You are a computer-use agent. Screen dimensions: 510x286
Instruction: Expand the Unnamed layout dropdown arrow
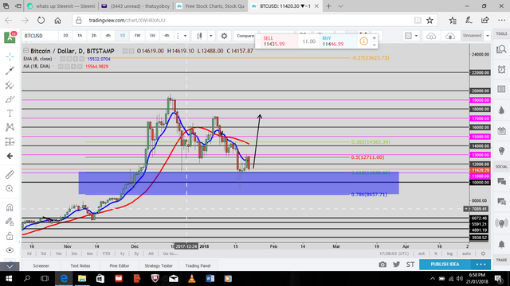[x=487, y=36]
